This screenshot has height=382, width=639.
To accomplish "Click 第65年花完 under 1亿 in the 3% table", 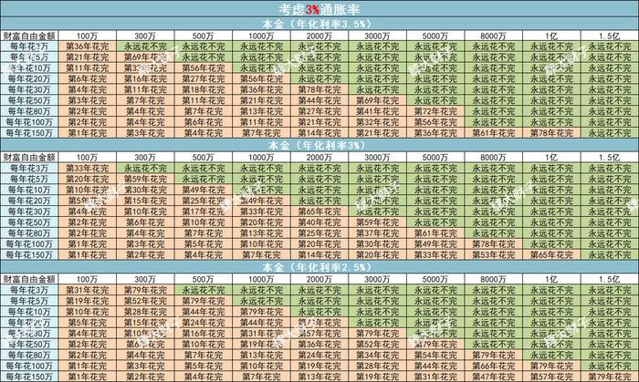I will tap(551, 255).
